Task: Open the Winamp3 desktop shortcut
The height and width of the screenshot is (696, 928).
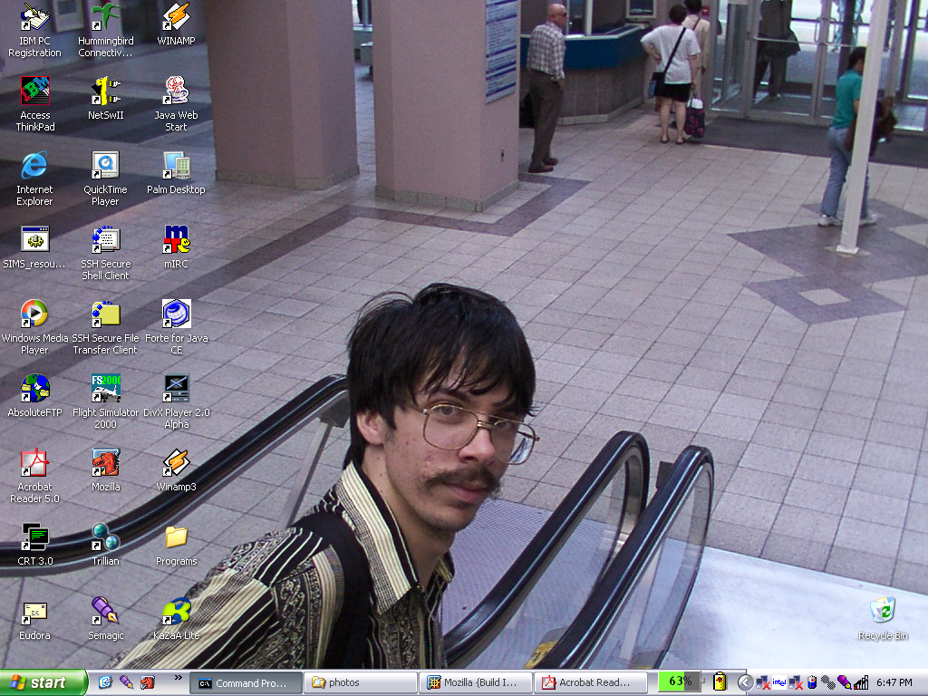Action: pos(176,463)
